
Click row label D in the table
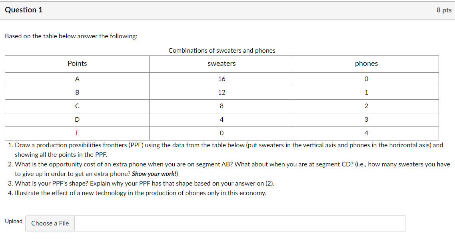click(x=77, y=119)
